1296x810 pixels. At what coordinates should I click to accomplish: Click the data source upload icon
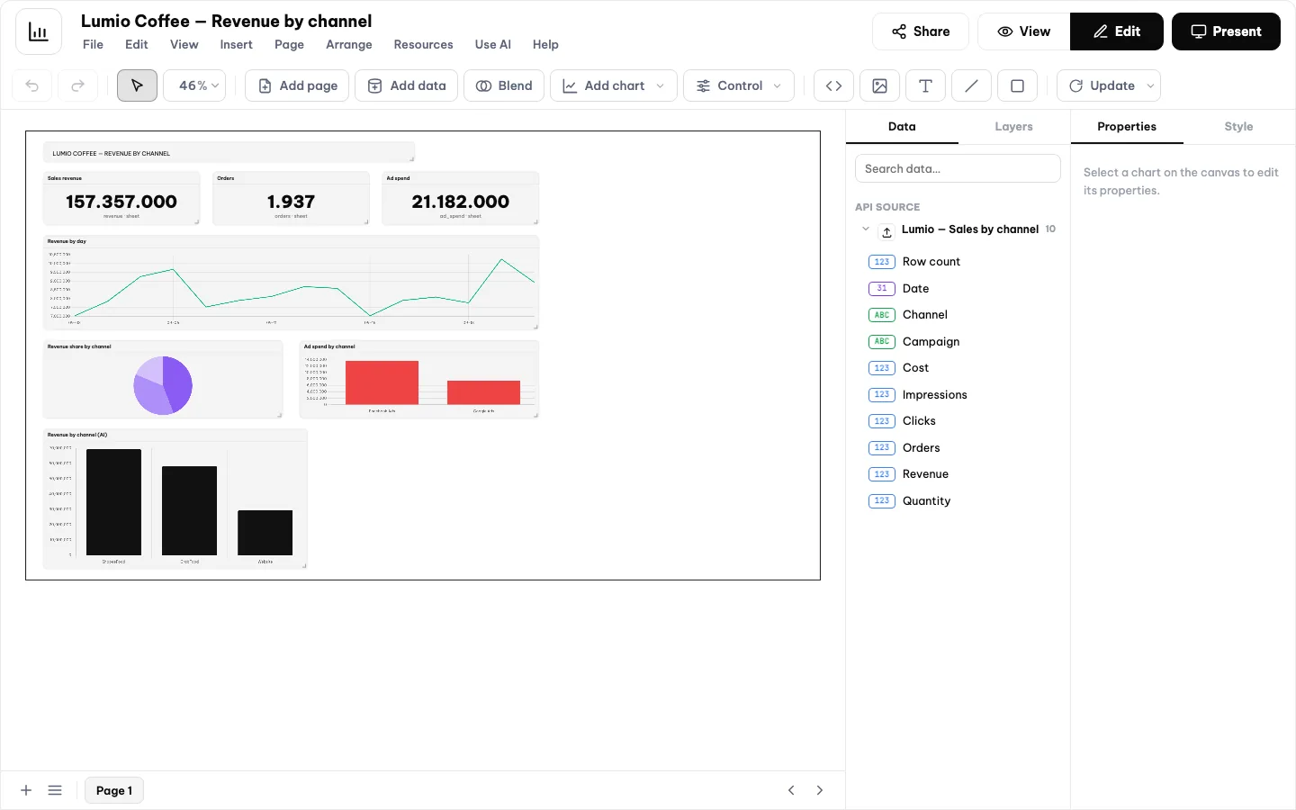[886, 231]
